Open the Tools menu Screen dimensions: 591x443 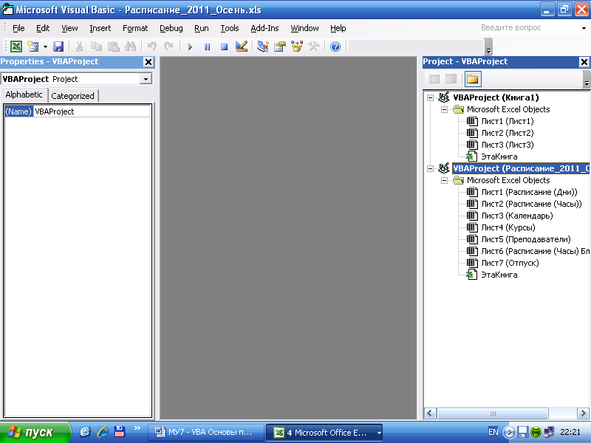click(x=230, y=28)
